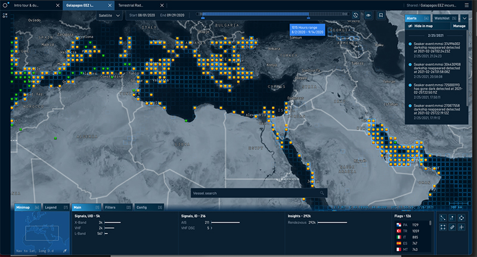Click the Rendezvous 292k insights row

click(317, 222)
